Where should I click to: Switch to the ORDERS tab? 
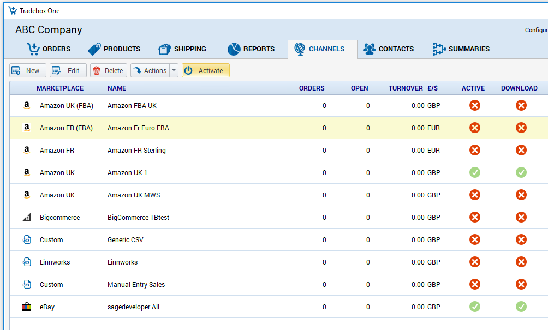[49, 49]
